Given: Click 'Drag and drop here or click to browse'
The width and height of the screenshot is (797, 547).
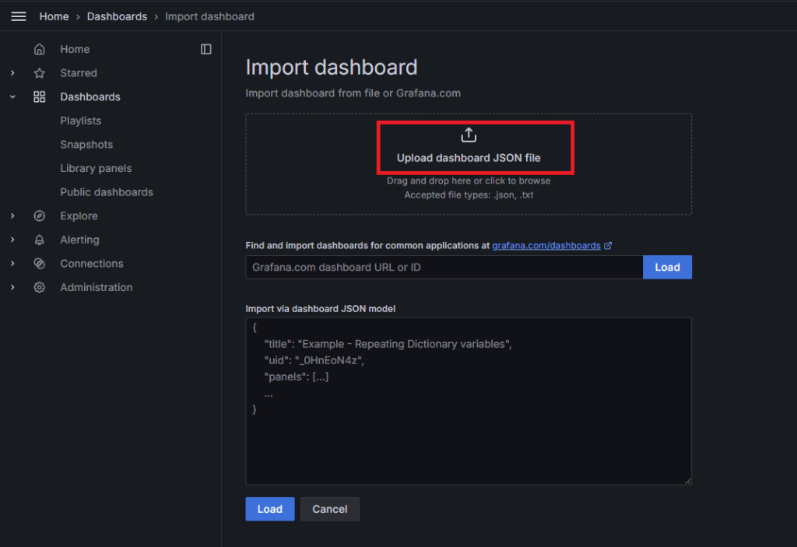Looking at the screenshot, I should coord(469,181).
